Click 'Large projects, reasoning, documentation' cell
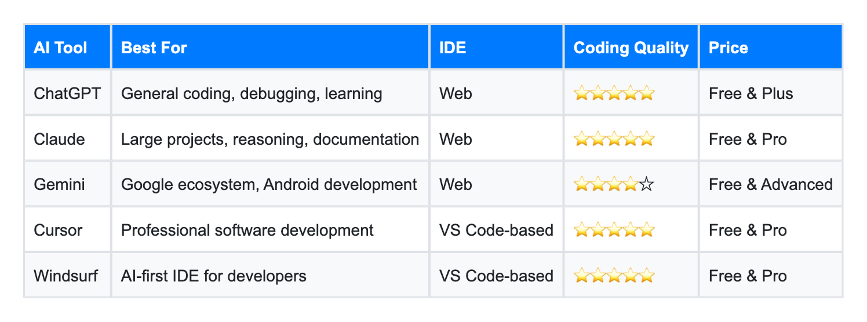Image resolution: width=867 pixels, height=322 pixels. click(x=270, y=138)
